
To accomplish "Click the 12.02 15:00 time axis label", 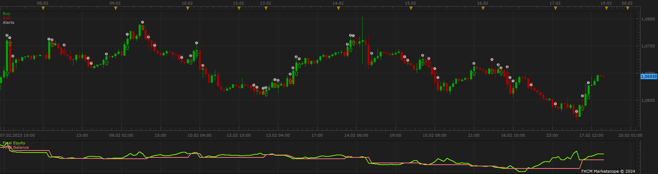I will (239, 135).
